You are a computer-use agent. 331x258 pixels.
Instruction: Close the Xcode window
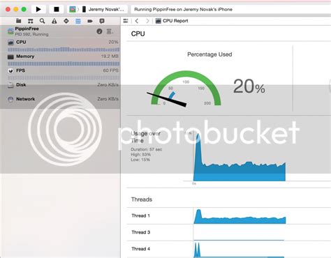[8, 9]
